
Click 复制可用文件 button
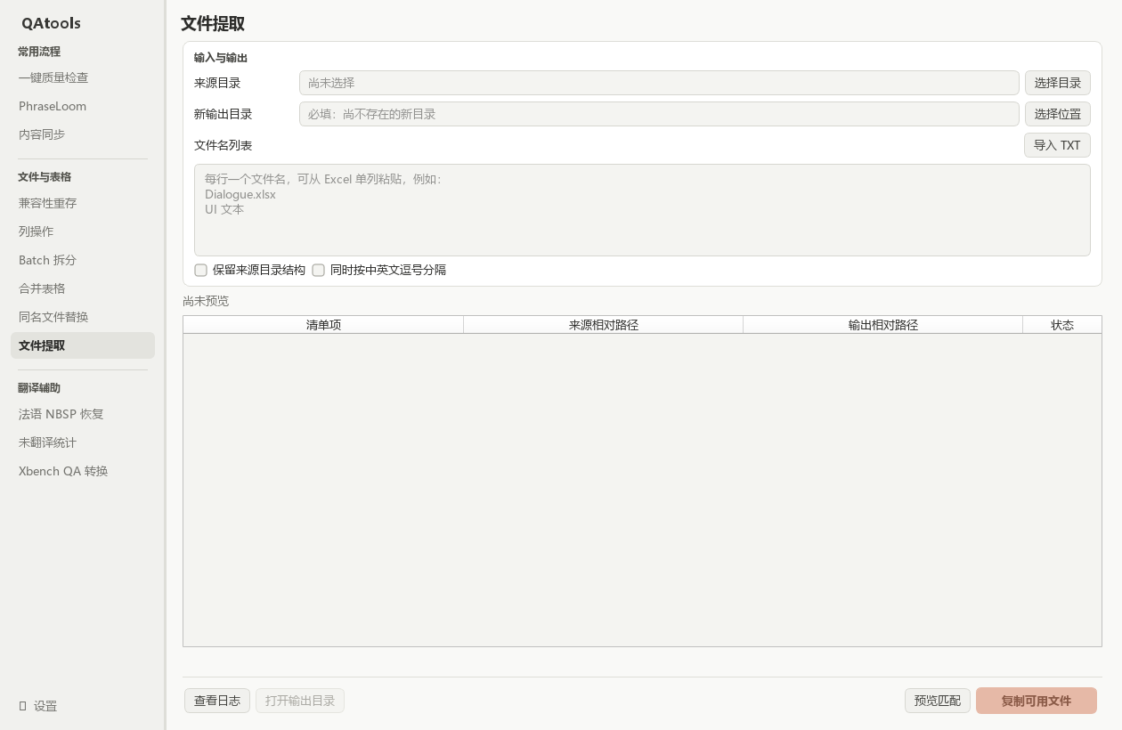tap(1037, 701)
